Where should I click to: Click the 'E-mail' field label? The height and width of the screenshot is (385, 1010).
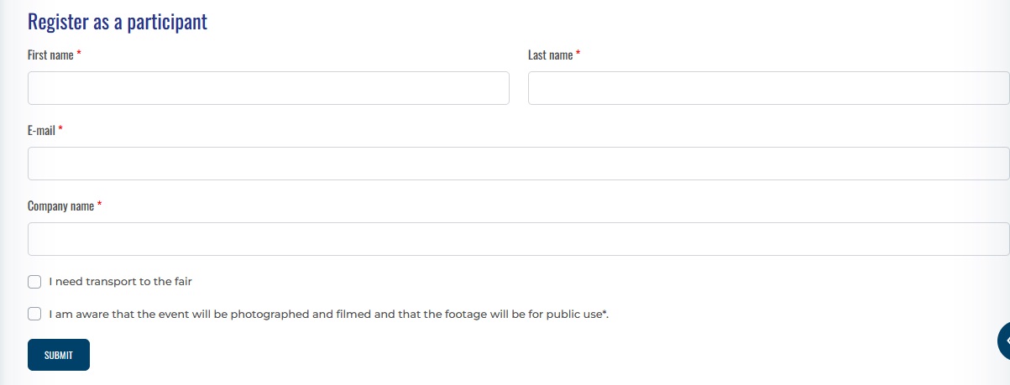(x=41, y=130)
